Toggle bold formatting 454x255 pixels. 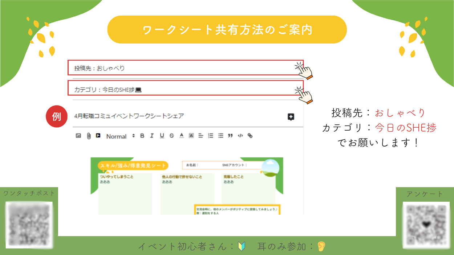click(x=142, y=136)
